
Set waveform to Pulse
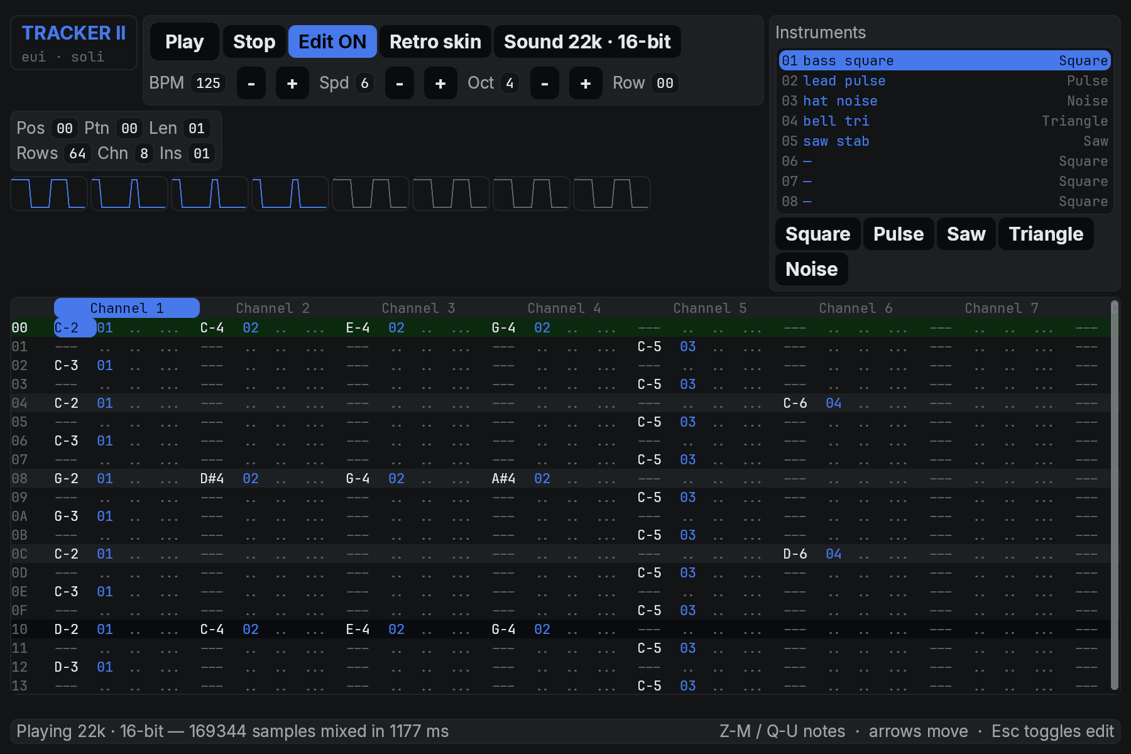[899, 234]
